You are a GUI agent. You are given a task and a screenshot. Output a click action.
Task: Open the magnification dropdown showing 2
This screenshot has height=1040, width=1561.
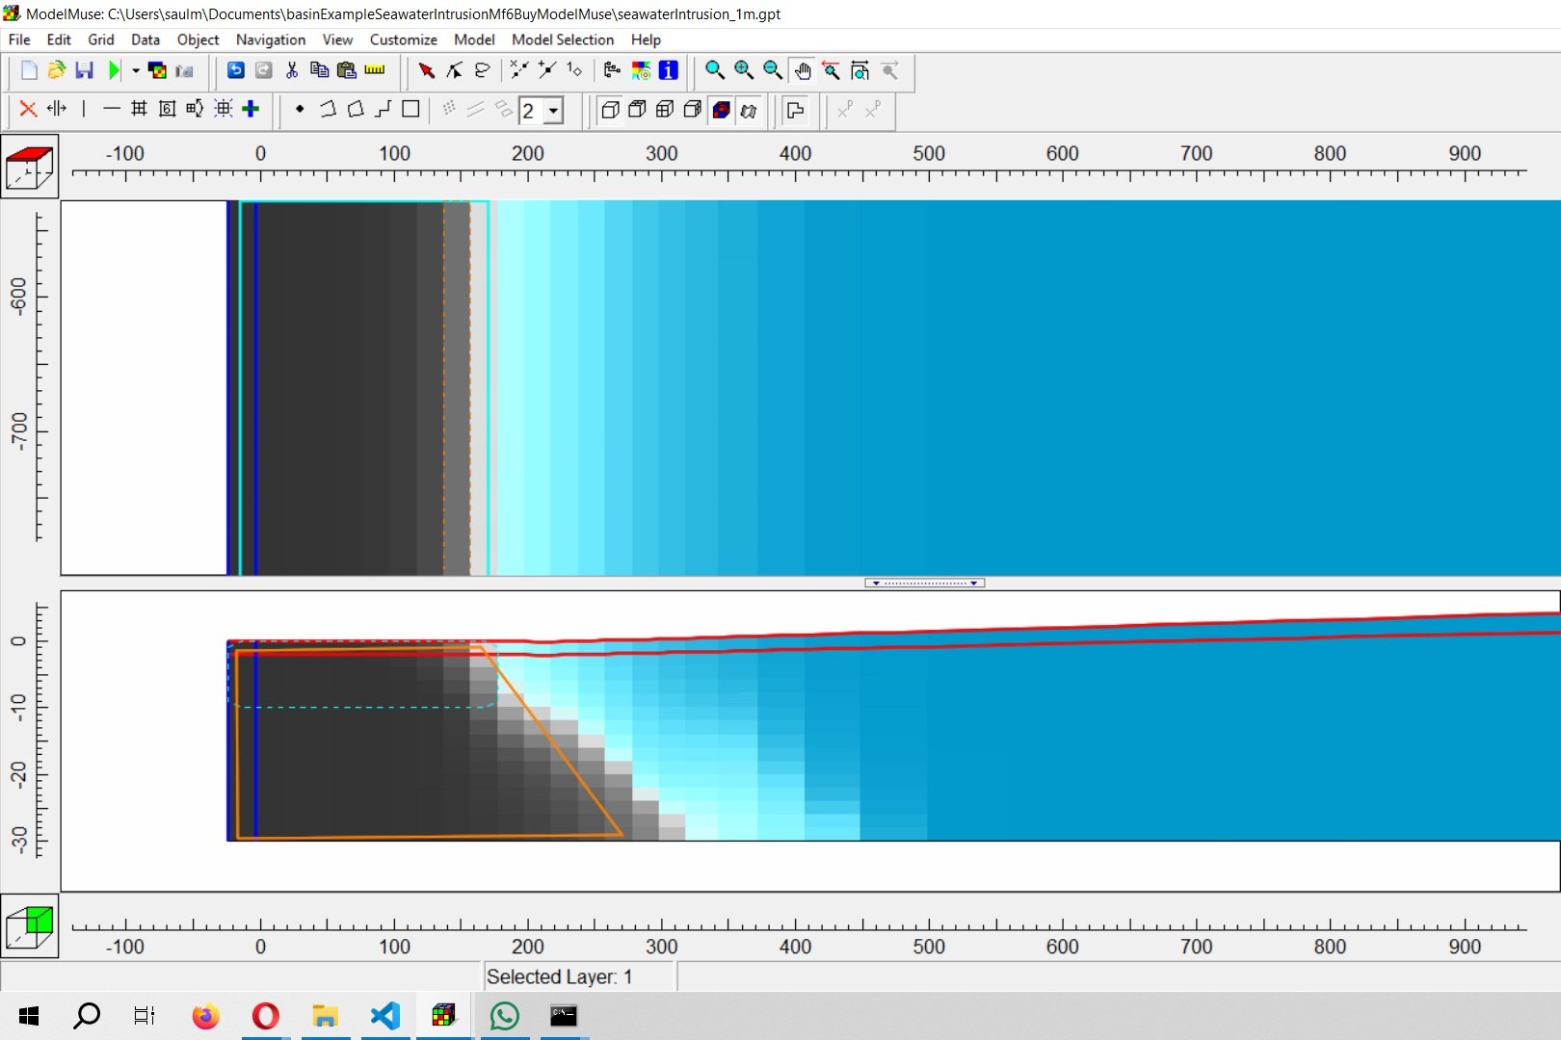tap(554, 111)
